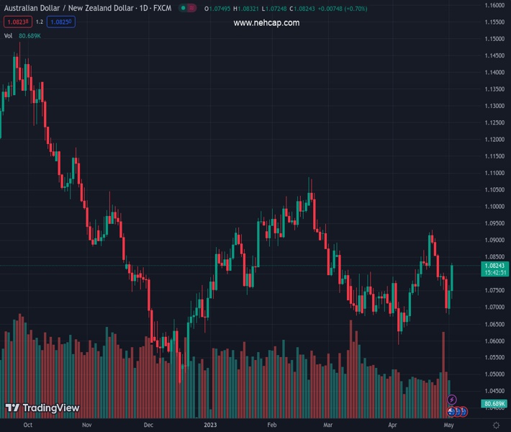The height and width of the screenshot is (432, 511).
Task: Click the current price label 1.08243 on axis
Action: (494, 266)
